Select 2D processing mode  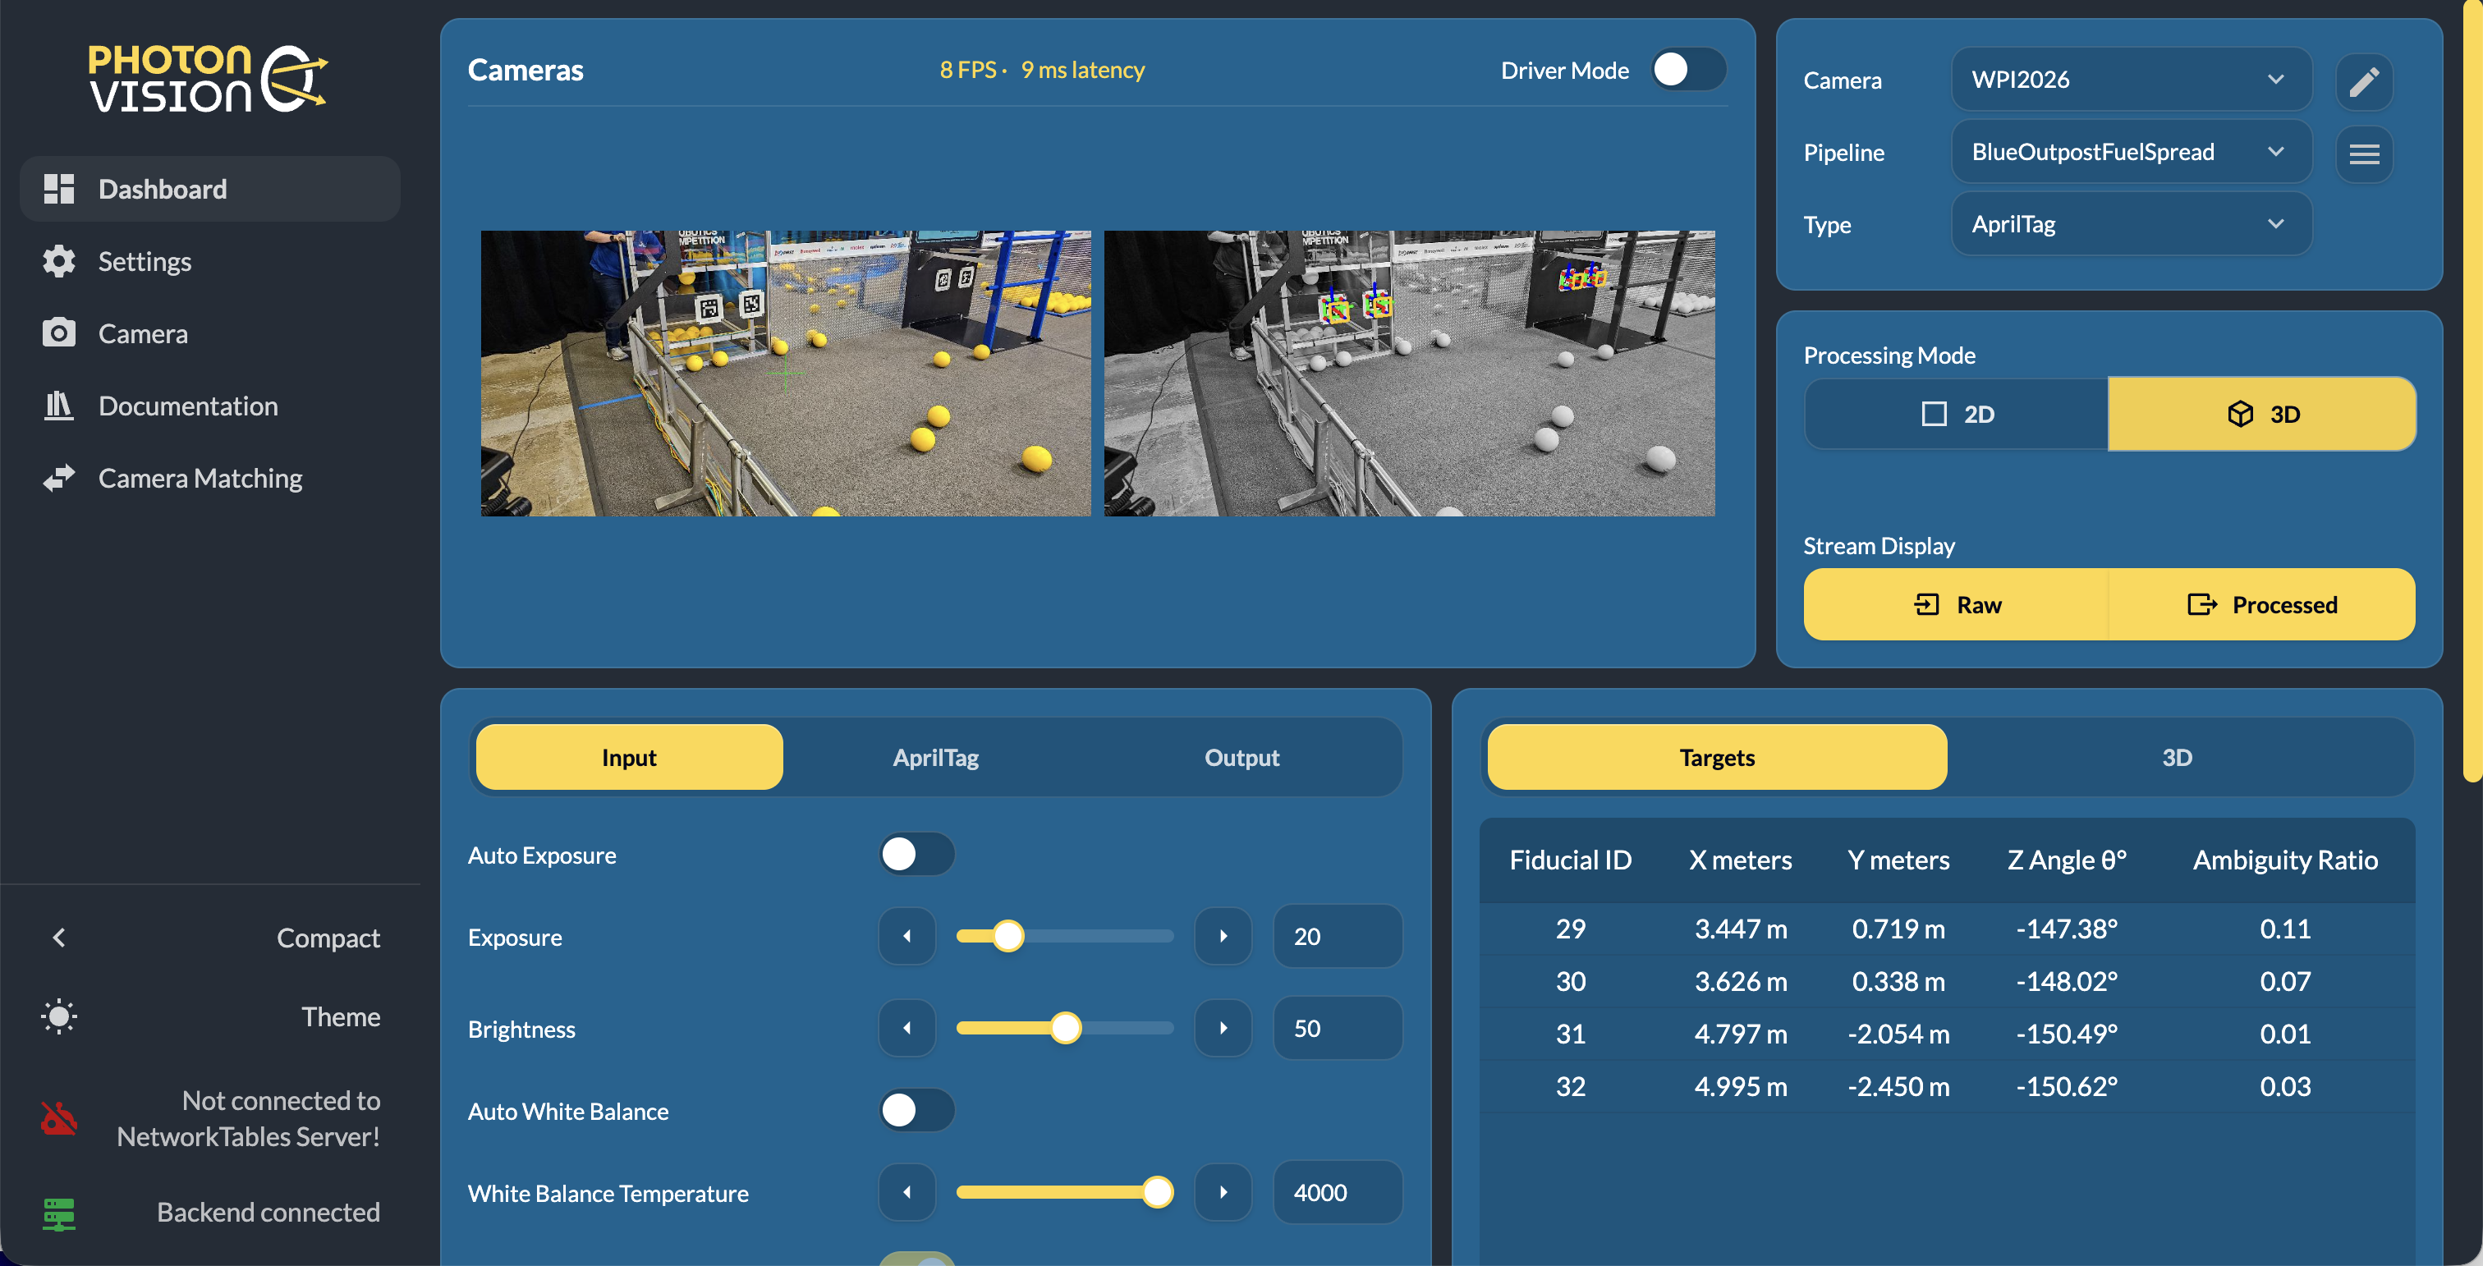tap(1957, 413)
